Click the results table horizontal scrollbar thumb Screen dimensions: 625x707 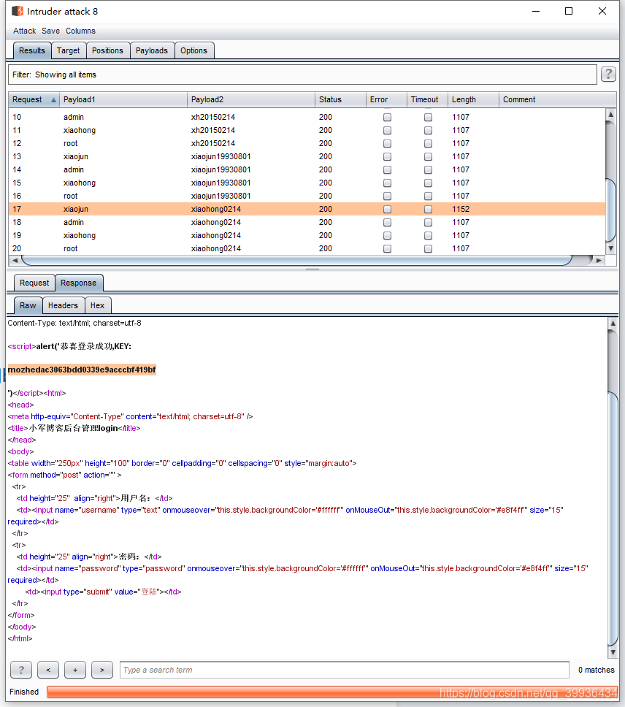[x=296, y=260]
